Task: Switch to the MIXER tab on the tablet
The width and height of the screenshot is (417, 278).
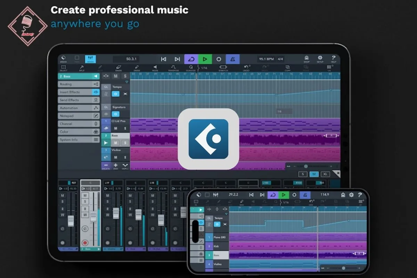Action: pos(90,59)
